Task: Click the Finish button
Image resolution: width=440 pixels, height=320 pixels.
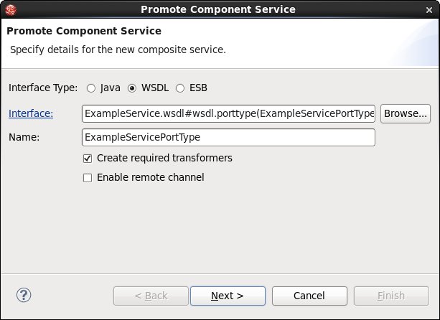Action: (x=391, y=296)
